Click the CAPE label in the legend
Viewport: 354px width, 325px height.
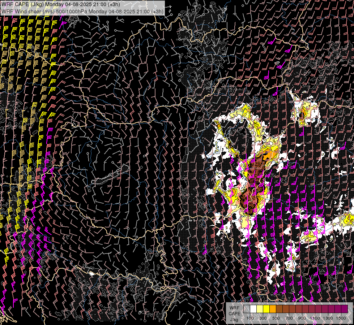tap(235, 314)
